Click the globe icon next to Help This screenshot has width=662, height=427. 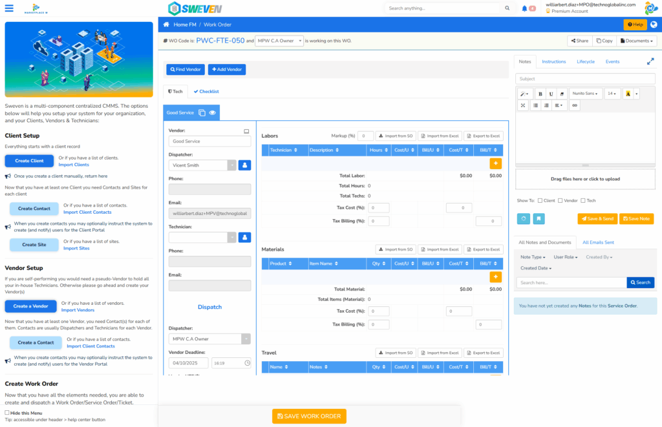pyautogui.click(x=654, y=25)
